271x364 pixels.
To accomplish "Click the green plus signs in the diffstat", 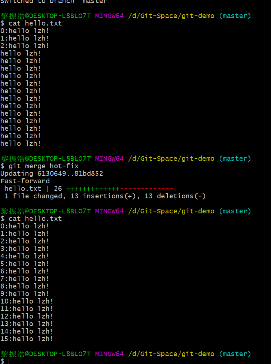I will (93, 189).
